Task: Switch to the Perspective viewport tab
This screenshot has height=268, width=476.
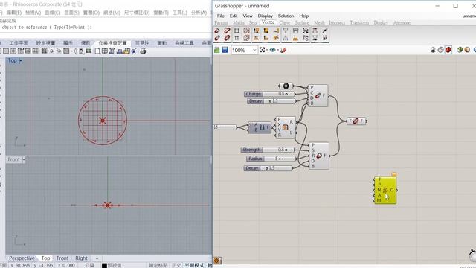Action: 22,258
